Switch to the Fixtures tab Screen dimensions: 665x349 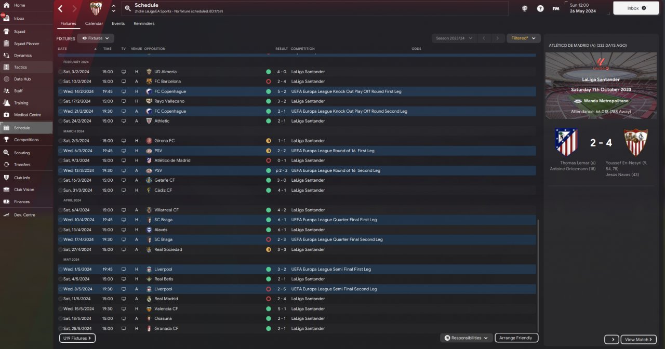pos(68,23)
